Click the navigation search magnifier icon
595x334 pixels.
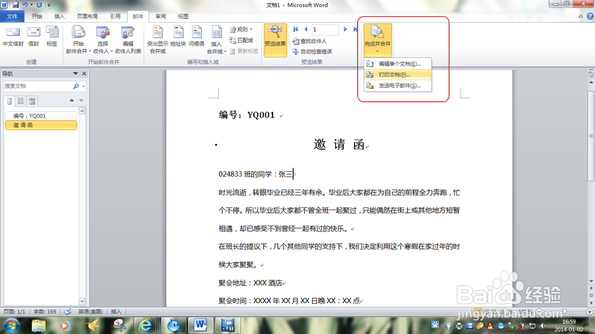coord(76,86)
